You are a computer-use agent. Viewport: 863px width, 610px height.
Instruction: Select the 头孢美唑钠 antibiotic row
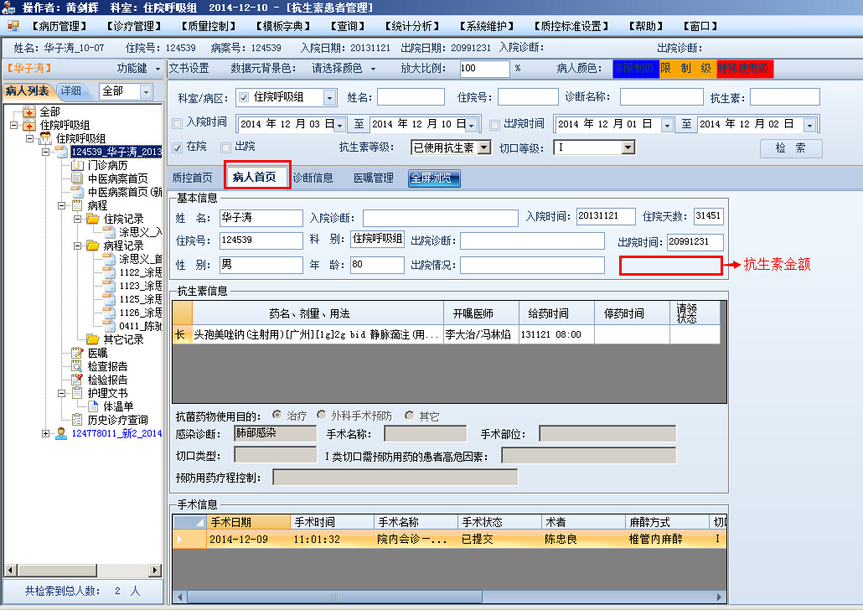(447, 334)
